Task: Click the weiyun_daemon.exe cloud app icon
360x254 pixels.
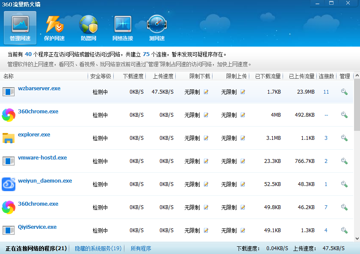Action: click(9, 184)
